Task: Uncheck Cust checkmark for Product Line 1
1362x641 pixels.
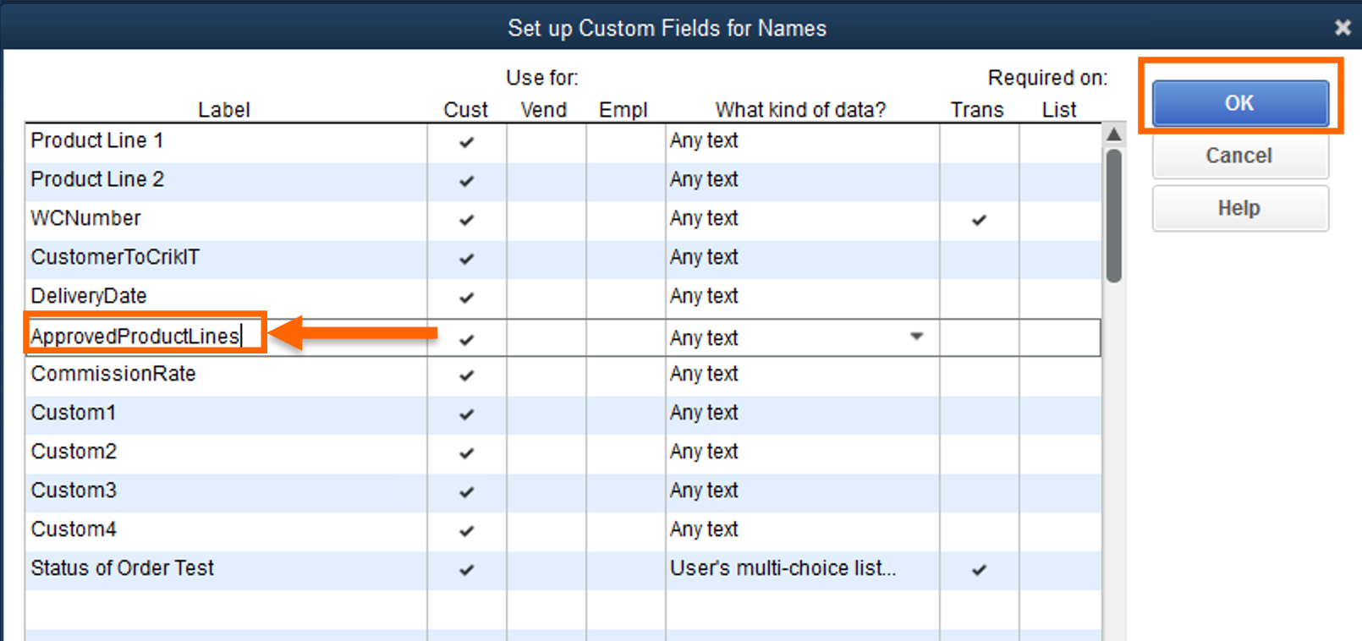Action: pyautogui.click(x=466, y=141)
